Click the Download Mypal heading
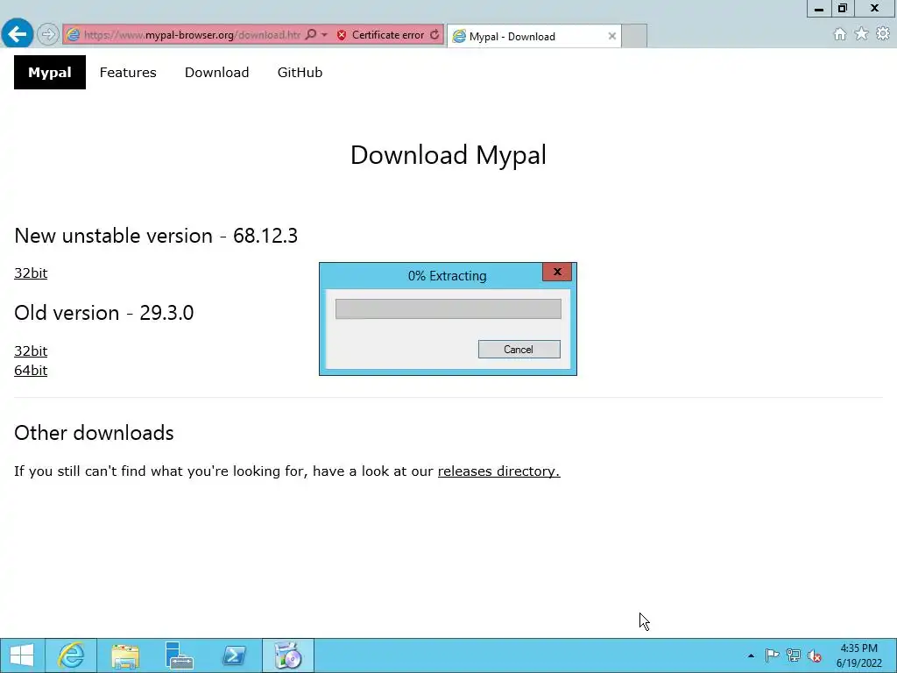This screenshot has height=673, width=897. pyautogui.click(x=448, y=155)
